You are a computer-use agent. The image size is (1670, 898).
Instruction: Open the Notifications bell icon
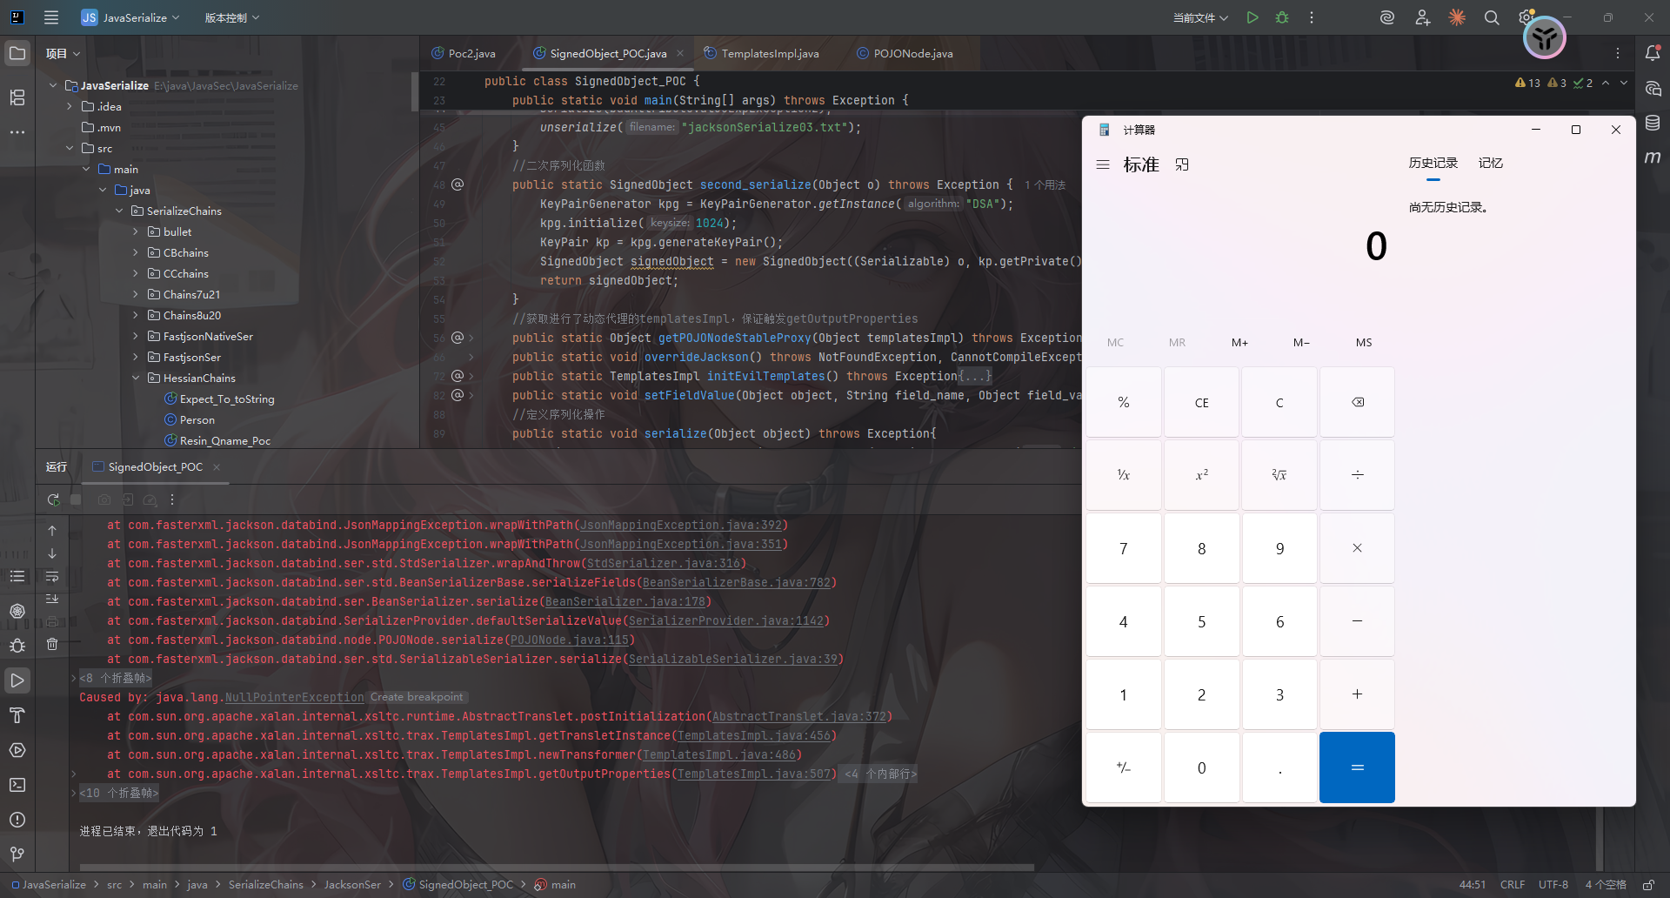tap(1653, 53)
